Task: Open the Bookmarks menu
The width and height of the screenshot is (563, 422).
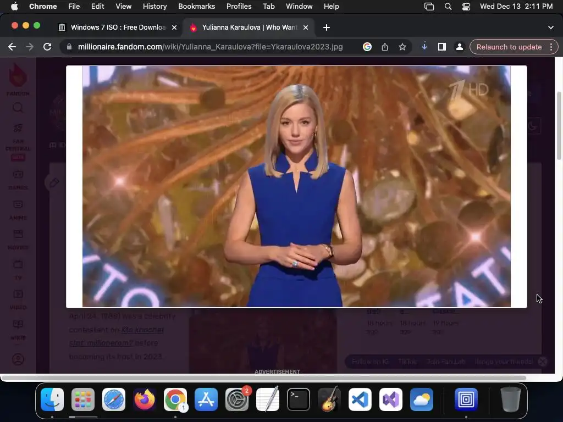Action: [196, 6]
